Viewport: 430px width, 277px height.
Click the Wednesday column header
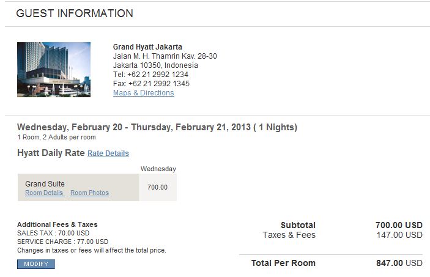point(158,169)
